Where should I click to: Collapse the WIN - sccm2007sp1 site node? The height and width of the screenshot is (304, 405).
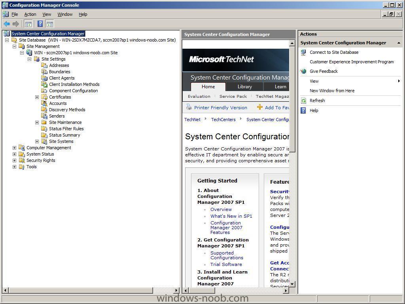point(22,53)
